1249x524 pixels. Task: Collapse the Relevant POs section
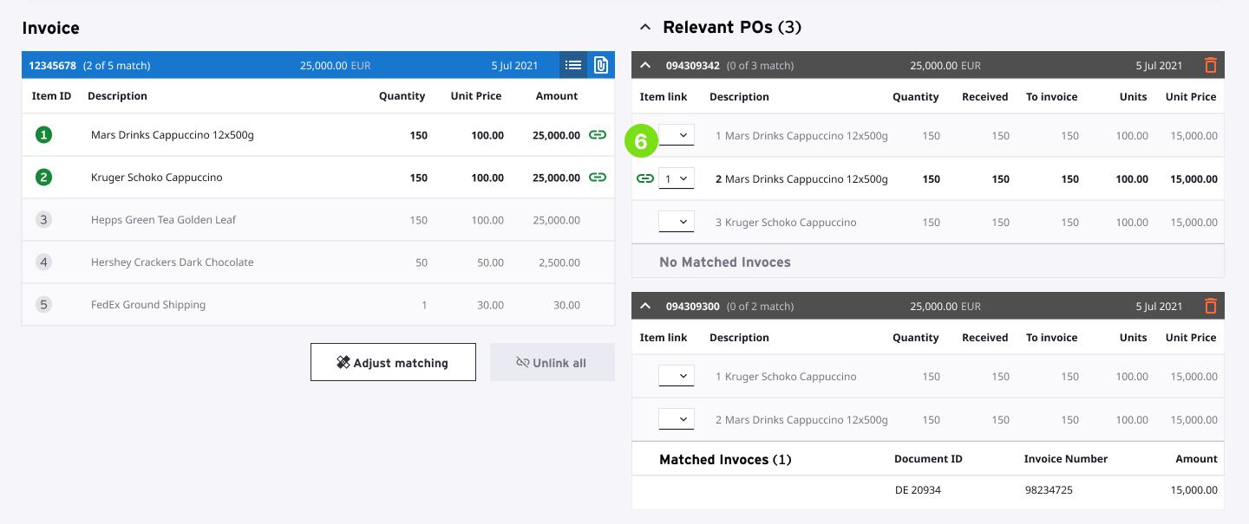644,28
